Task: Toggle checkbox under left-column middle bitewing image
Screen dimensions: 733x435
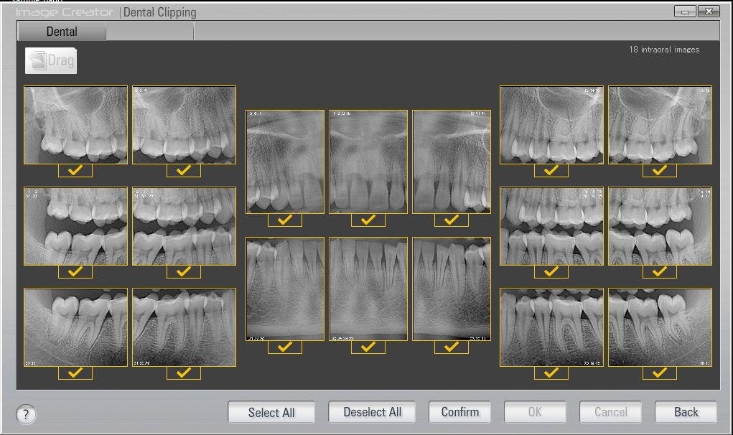Action: click(x=75, y=272)
